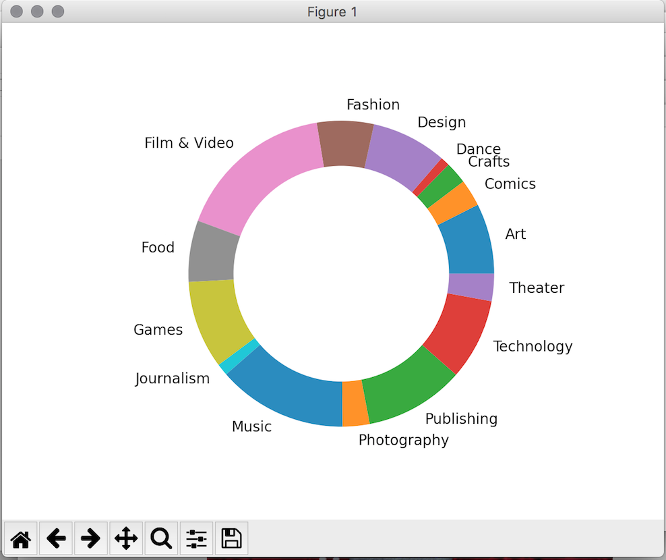Click the thin cyan Journalism wedge
The height and width of the screenshot is (560, 666).
239,356
